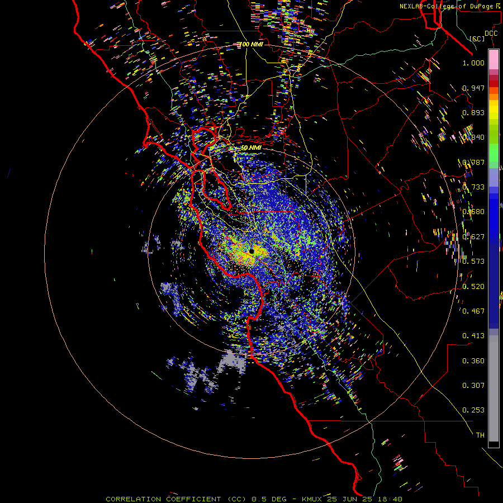The height and width of the screenshot is (503, 503).
Task: Click the 0.360 legend value
Action: click(x=473, y=361)
